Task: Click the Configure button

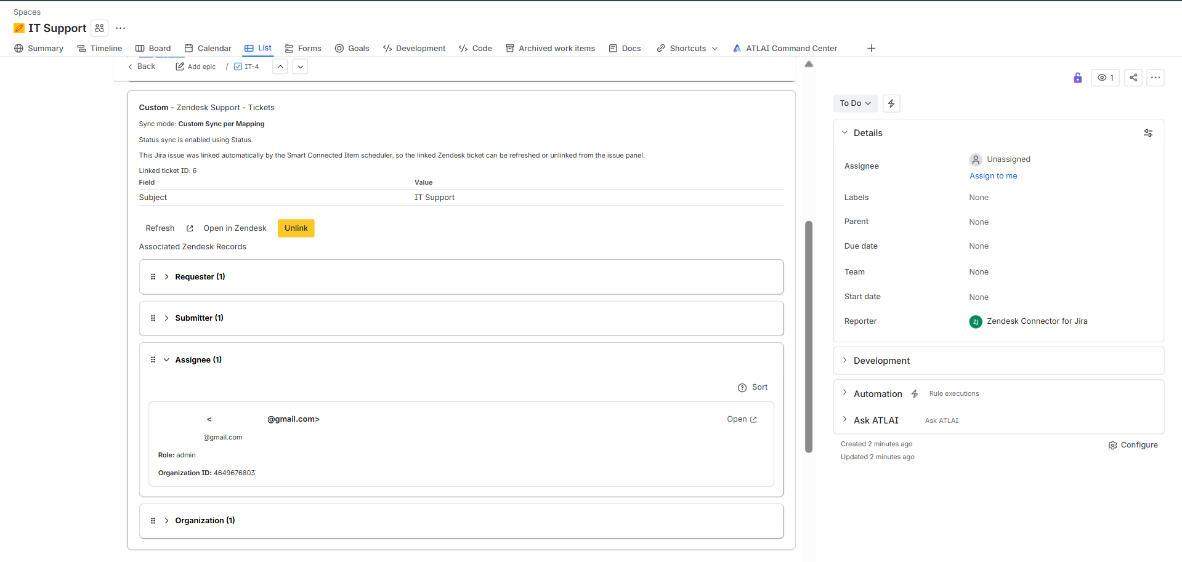Action: click(x=1133, y=445)
